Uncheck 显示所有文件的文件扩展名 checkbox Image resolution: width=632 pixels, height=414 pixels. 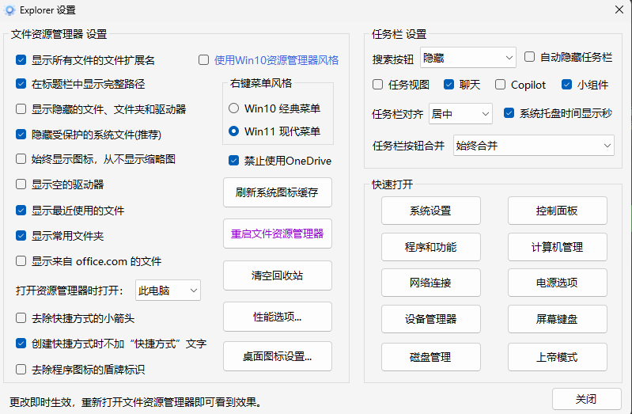(x=21, y=59)
